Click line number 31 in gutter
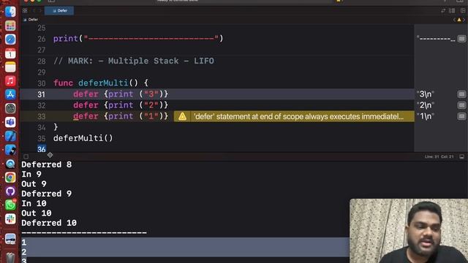The width and height of the screenshot is (468, 263). pyautogui.click(x=41, y=94)
